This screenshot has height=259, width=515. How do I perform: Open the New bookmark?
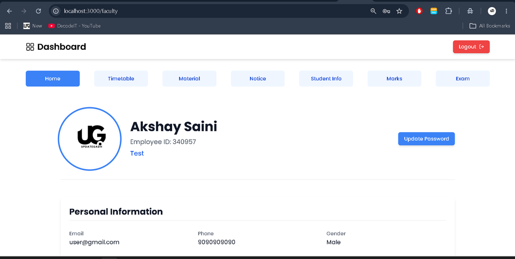pos(33,26)
